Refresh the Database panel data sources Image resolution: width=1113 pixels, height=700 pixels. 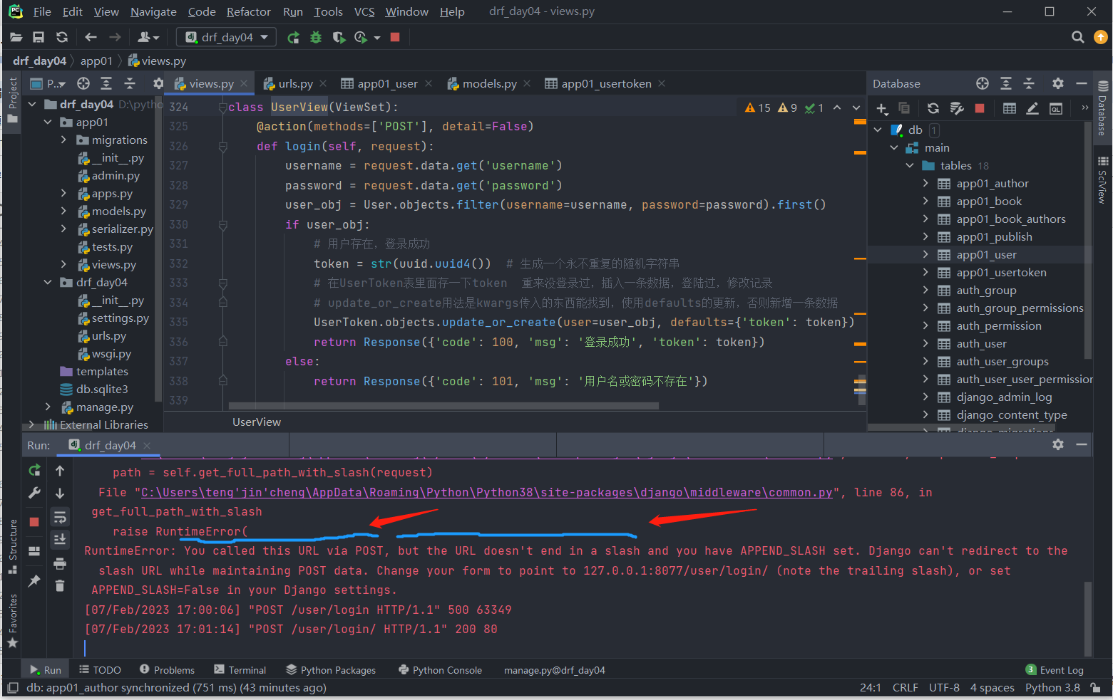(933, 108)
